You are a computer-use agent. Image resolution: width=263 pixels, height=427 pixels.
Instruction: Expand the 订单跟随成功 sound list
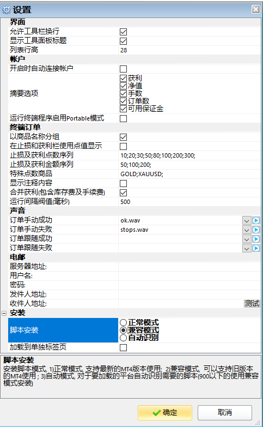(247, 239)
